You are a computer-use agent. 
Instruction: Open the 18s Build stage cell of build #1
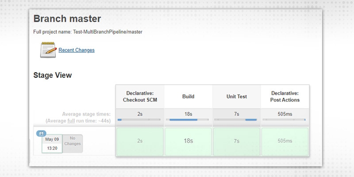[x=188, y=141]
